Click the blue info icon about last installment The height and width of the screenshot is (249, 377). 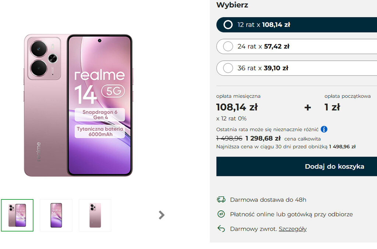(324, 129)
